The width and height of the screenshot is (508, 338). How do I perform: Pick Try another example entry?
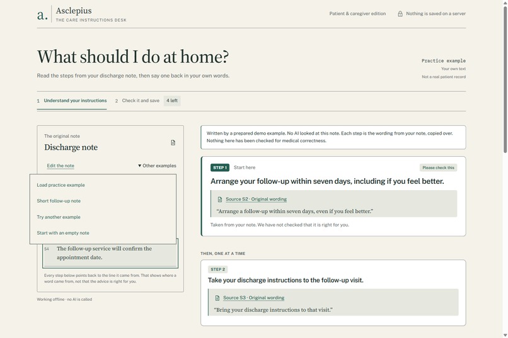59,217
